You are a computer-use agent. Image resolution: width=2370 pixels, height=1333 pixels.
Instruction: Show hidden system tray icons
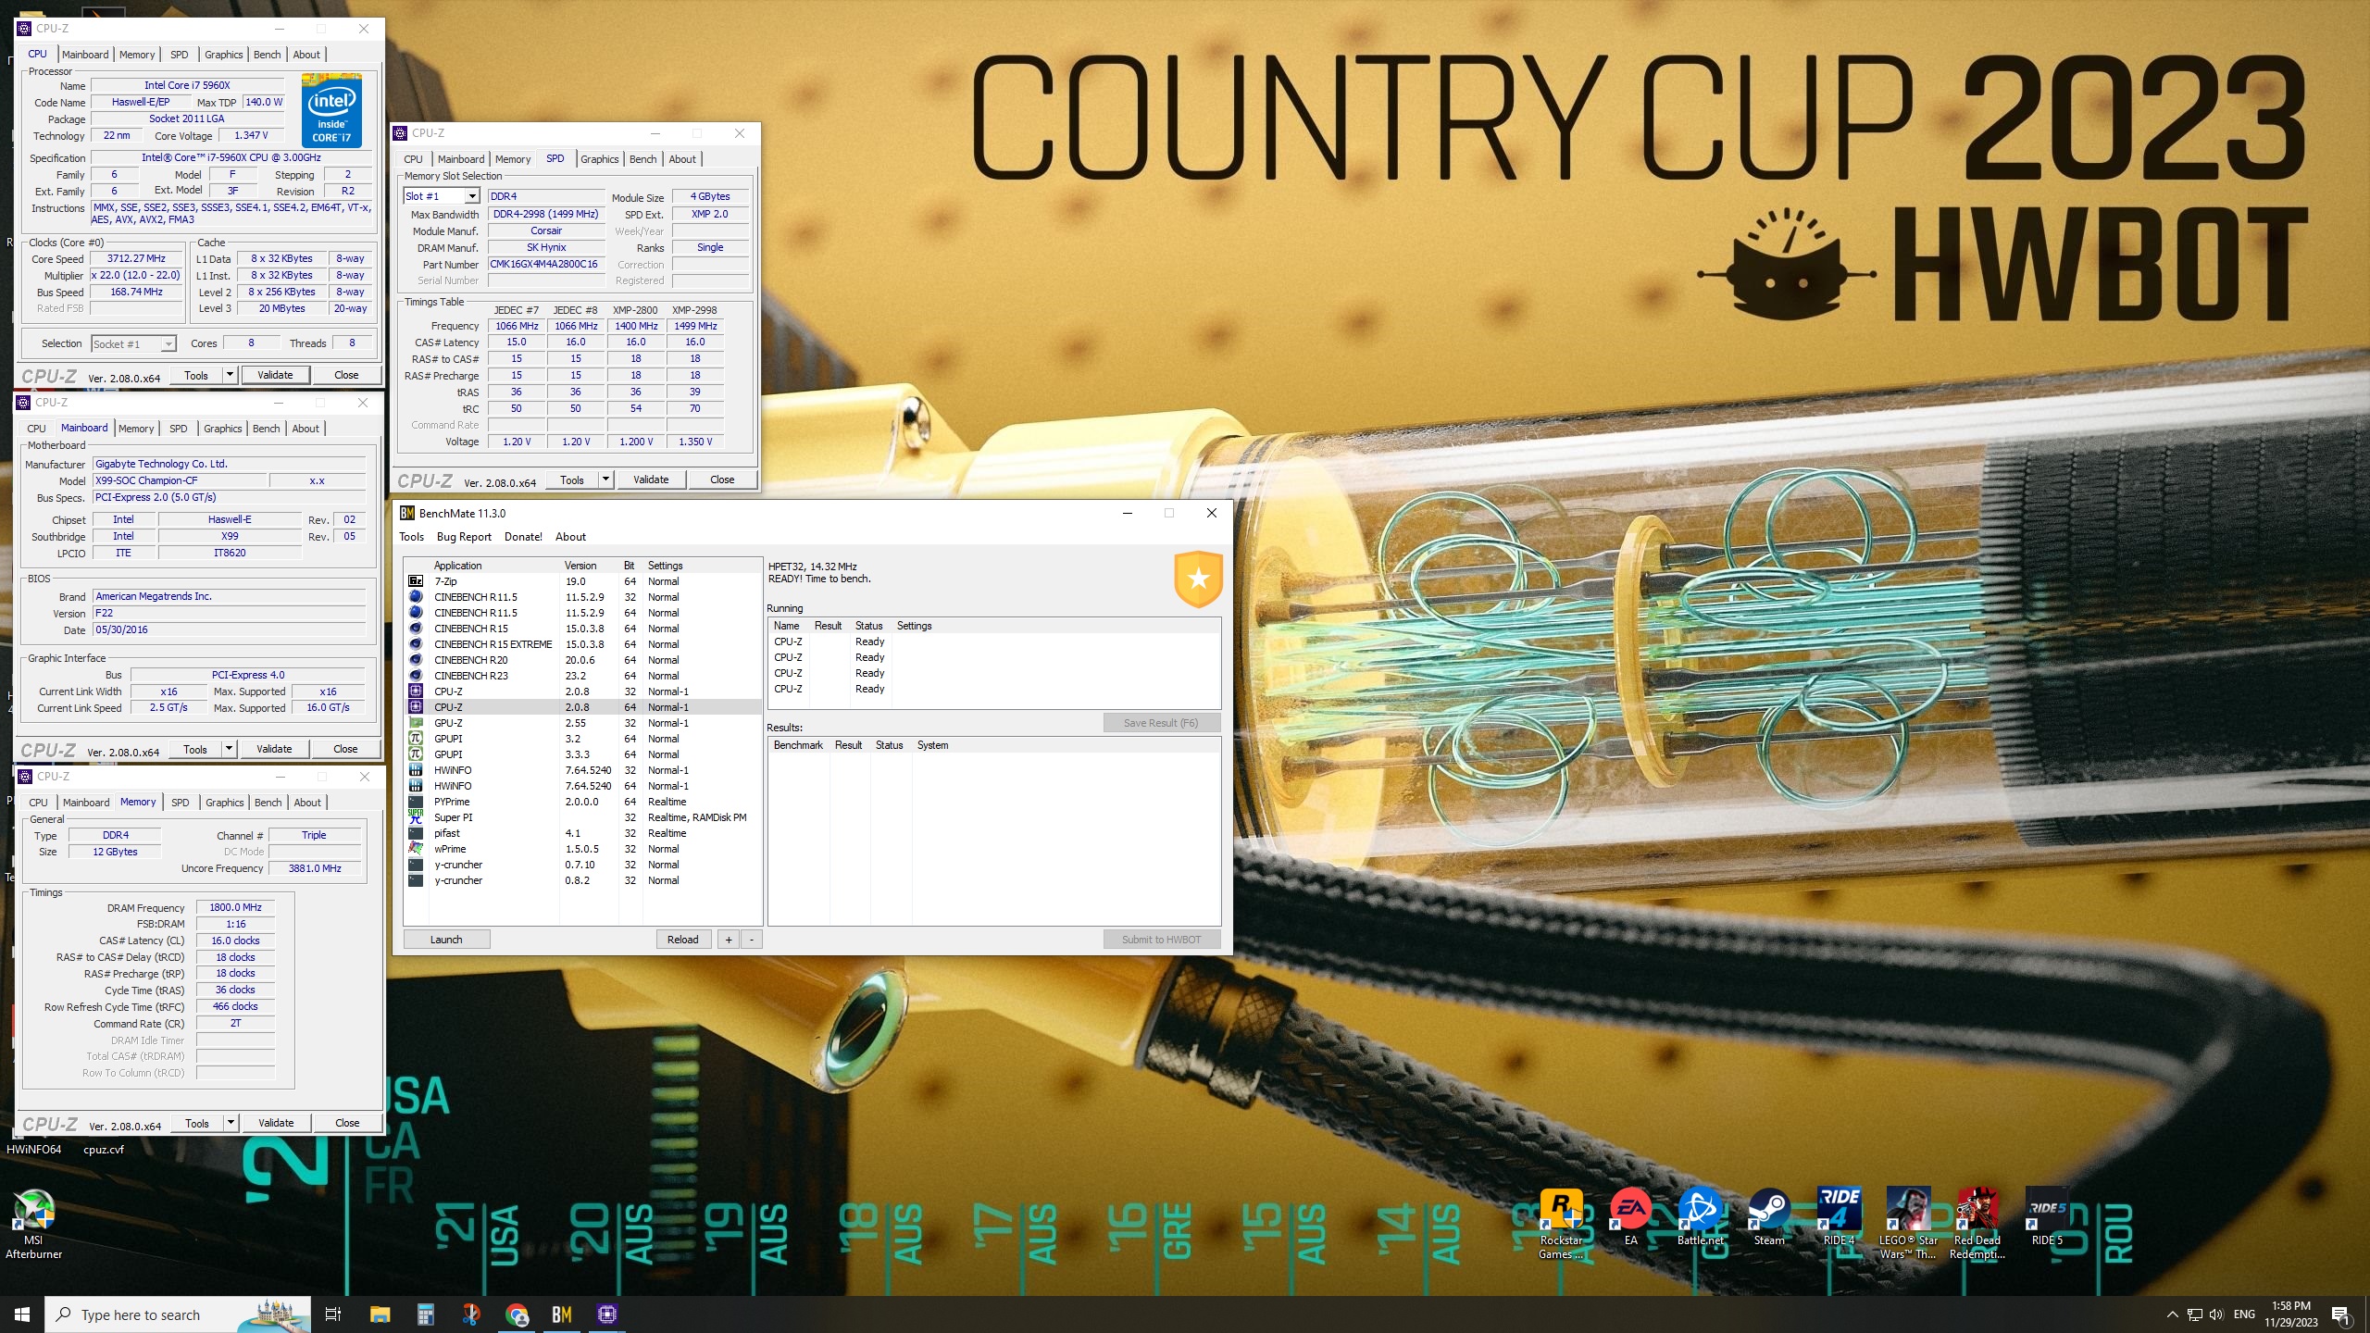coord(2172,1314)
